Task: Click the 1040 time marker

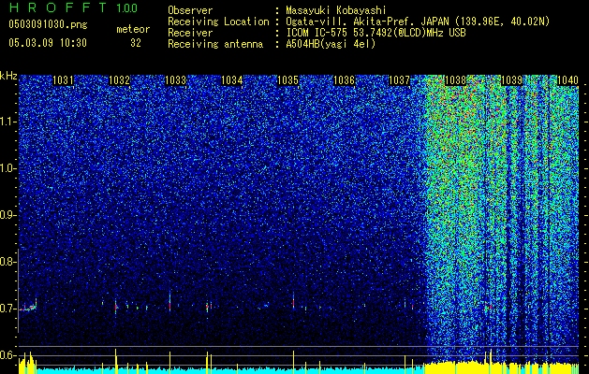Action: point(567,80)
